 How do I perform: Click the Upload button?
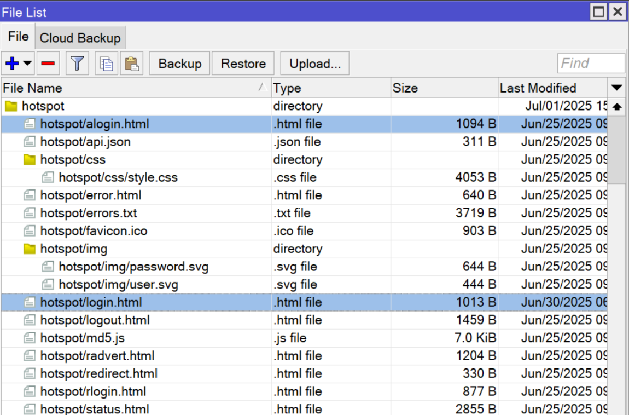click(314, 63)
